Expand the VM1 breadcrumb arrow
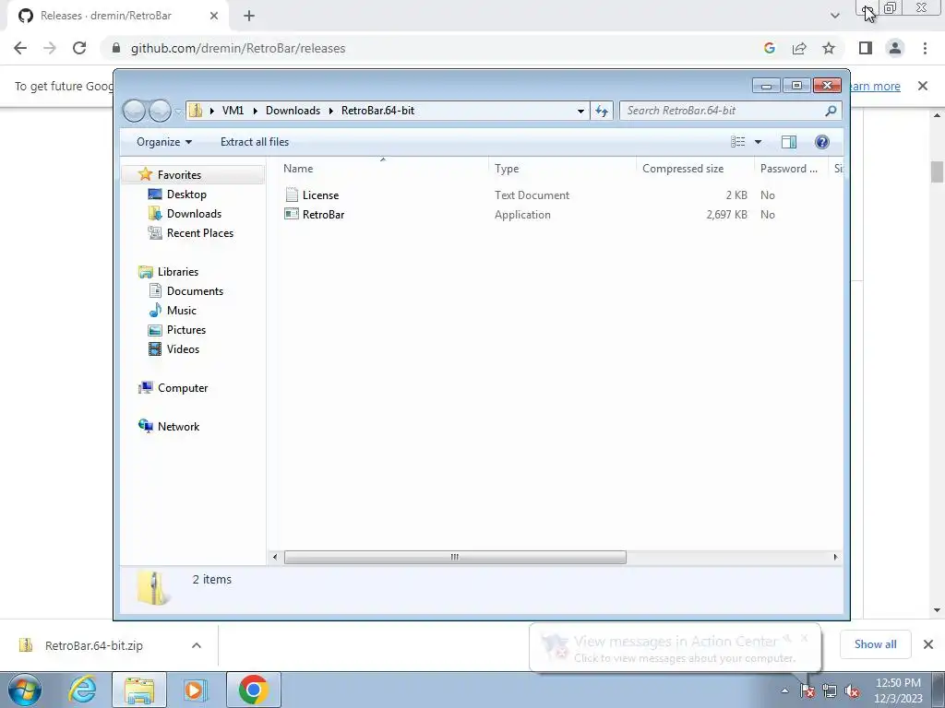 click(255, 111)
